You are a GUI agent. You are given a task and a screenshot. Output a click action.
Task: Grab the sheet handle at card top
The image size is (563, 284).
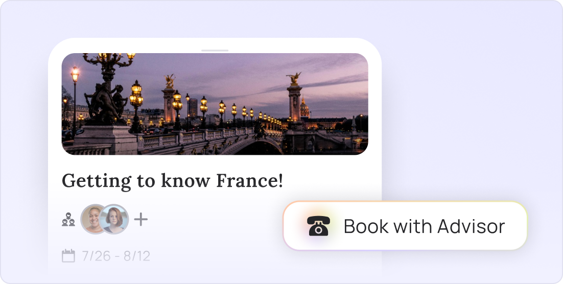click(x=215, y=51)
